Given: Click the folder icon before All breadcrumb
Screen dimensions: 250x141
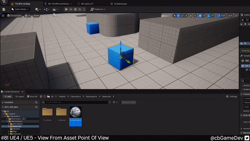Looking at the screenshot, I should coord(48,97).
